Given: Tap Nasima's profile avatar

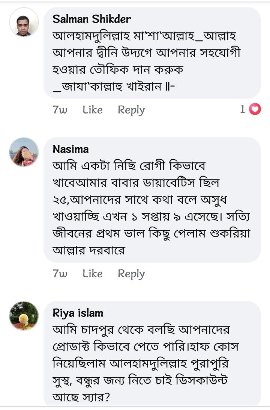Looking at the screenshot, I should click(24, 152).
